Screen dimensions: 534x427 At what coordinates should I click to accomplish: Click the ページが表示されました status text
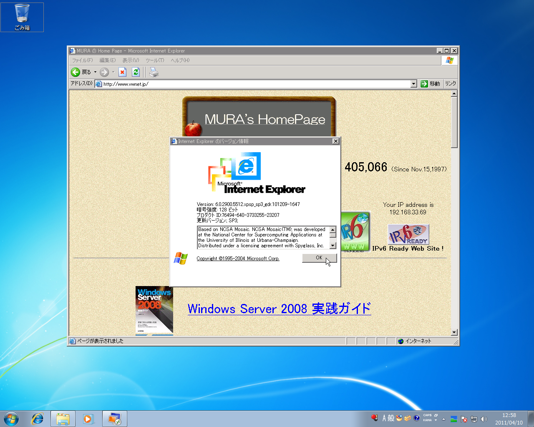pyautogui.click(x=101, y=341)
